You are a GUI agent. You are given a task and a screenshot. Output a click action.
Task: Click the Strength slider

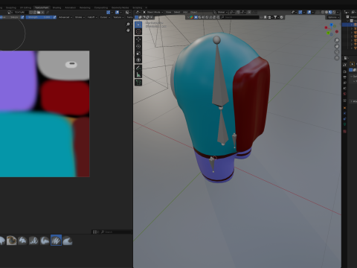[39, 17]
